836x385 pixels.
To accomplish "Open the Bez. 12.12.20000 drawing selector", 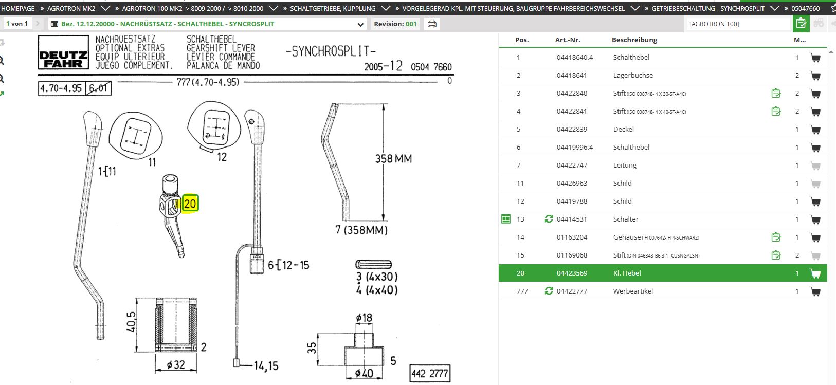I will (x=208, y=24).
